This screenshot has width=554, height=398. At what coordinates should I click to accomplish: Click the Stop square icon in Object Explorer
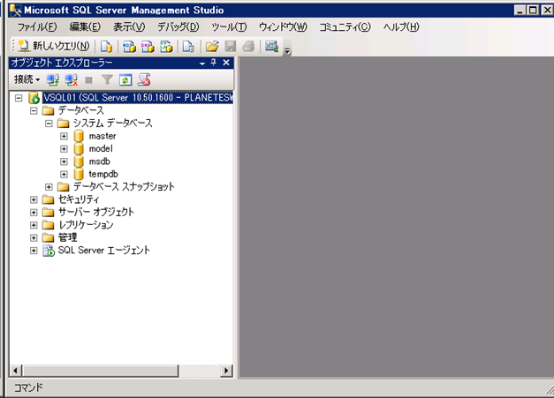pyautogui.click(x=88, y=80)
